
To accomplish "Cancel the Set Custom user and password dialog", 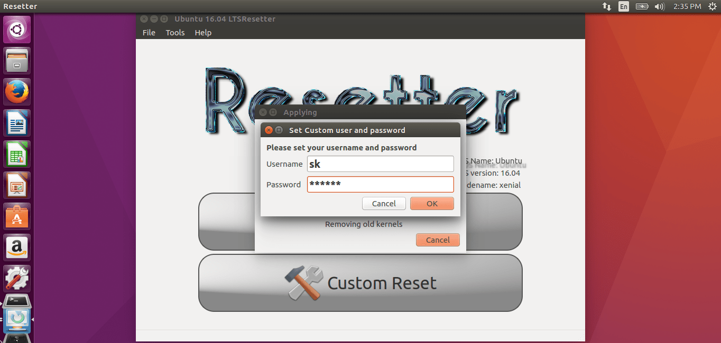I will pos(384,204).
